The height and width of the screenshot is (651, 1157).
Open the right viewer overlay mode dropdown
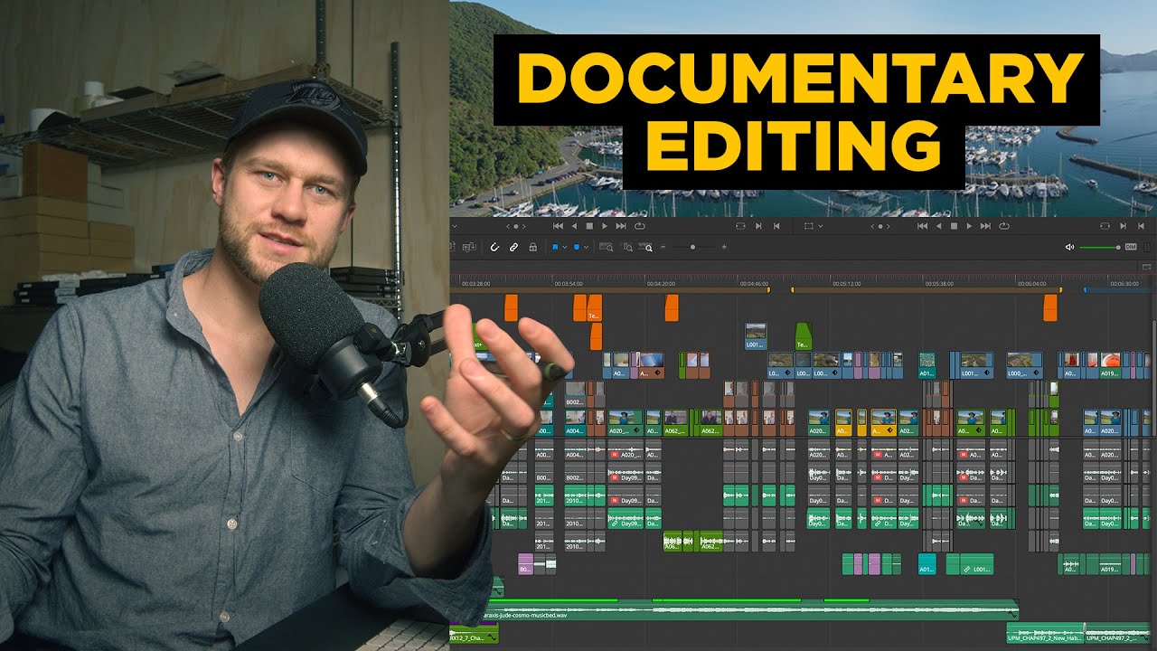pos(820,226)
